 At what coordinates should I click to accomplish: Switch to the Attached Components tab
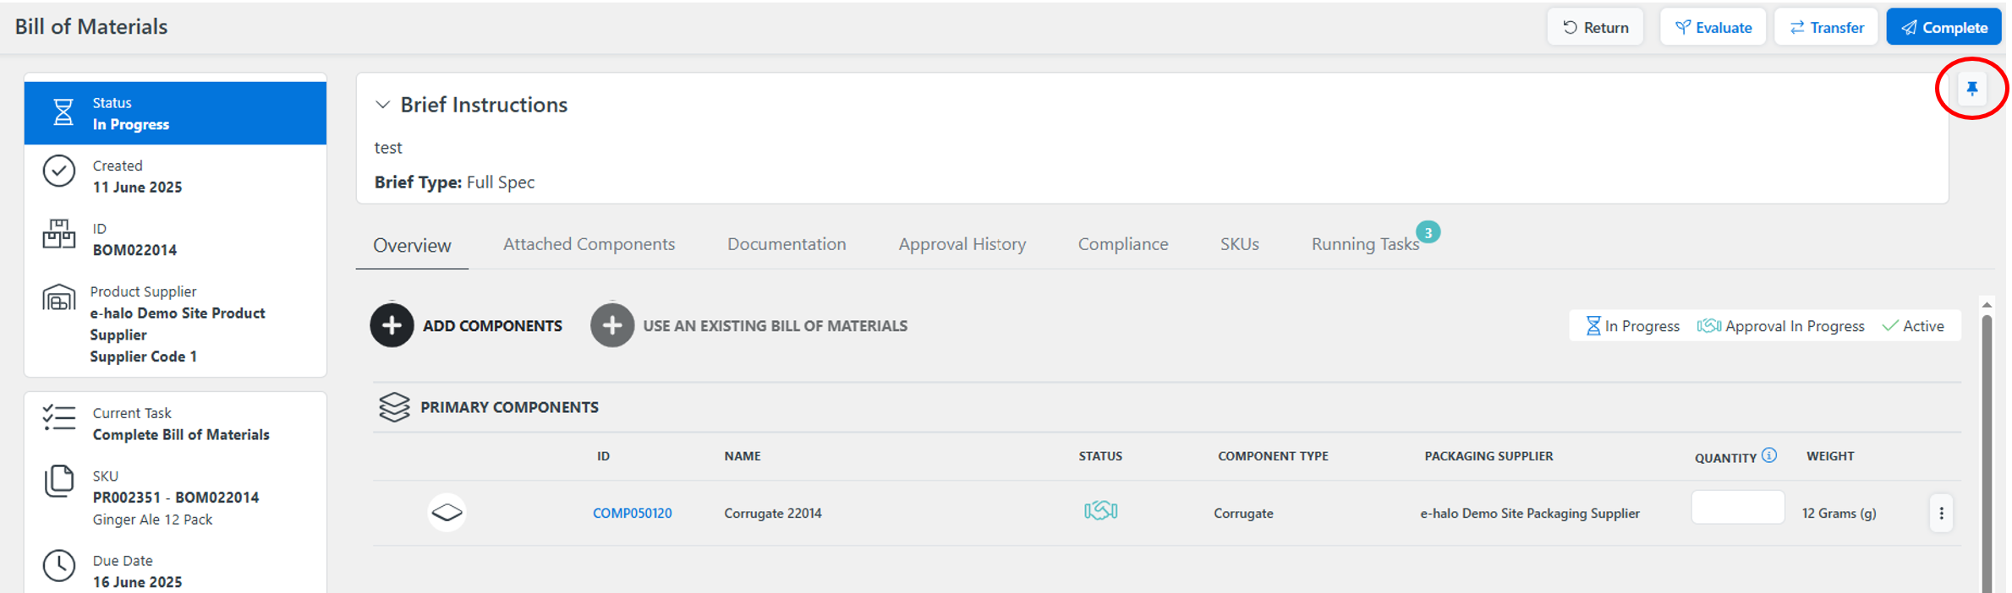pyautogui.click(x=589, y=244)
